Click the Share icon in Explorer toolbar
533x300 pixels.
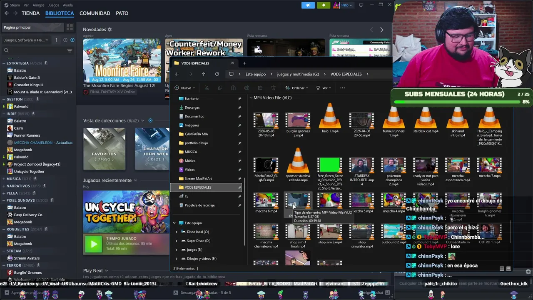coord(260,88)
